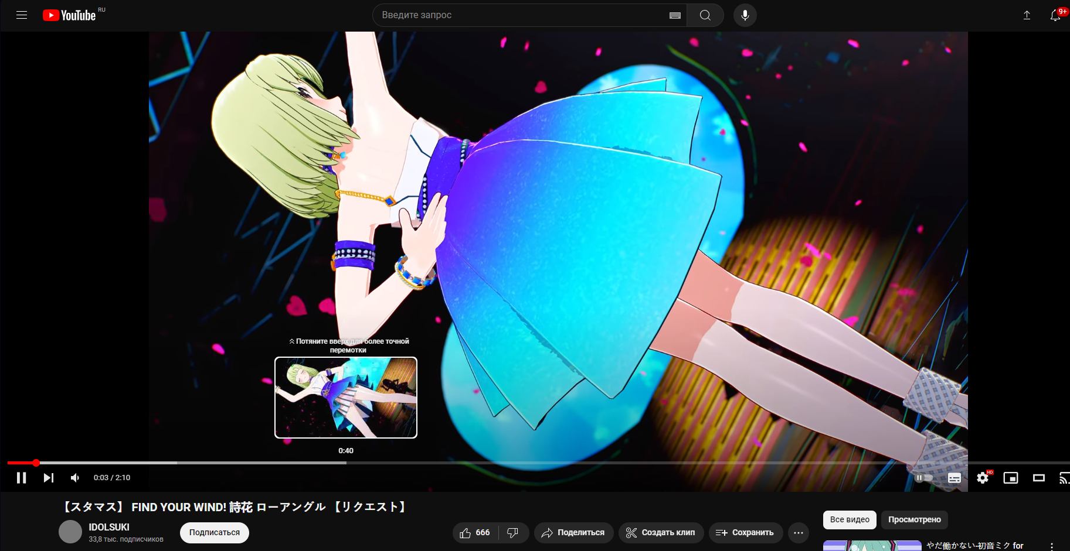Go to the YouTube home logo
The height and width of the screenshot is (551, 1070).
[x=69, y=15]
